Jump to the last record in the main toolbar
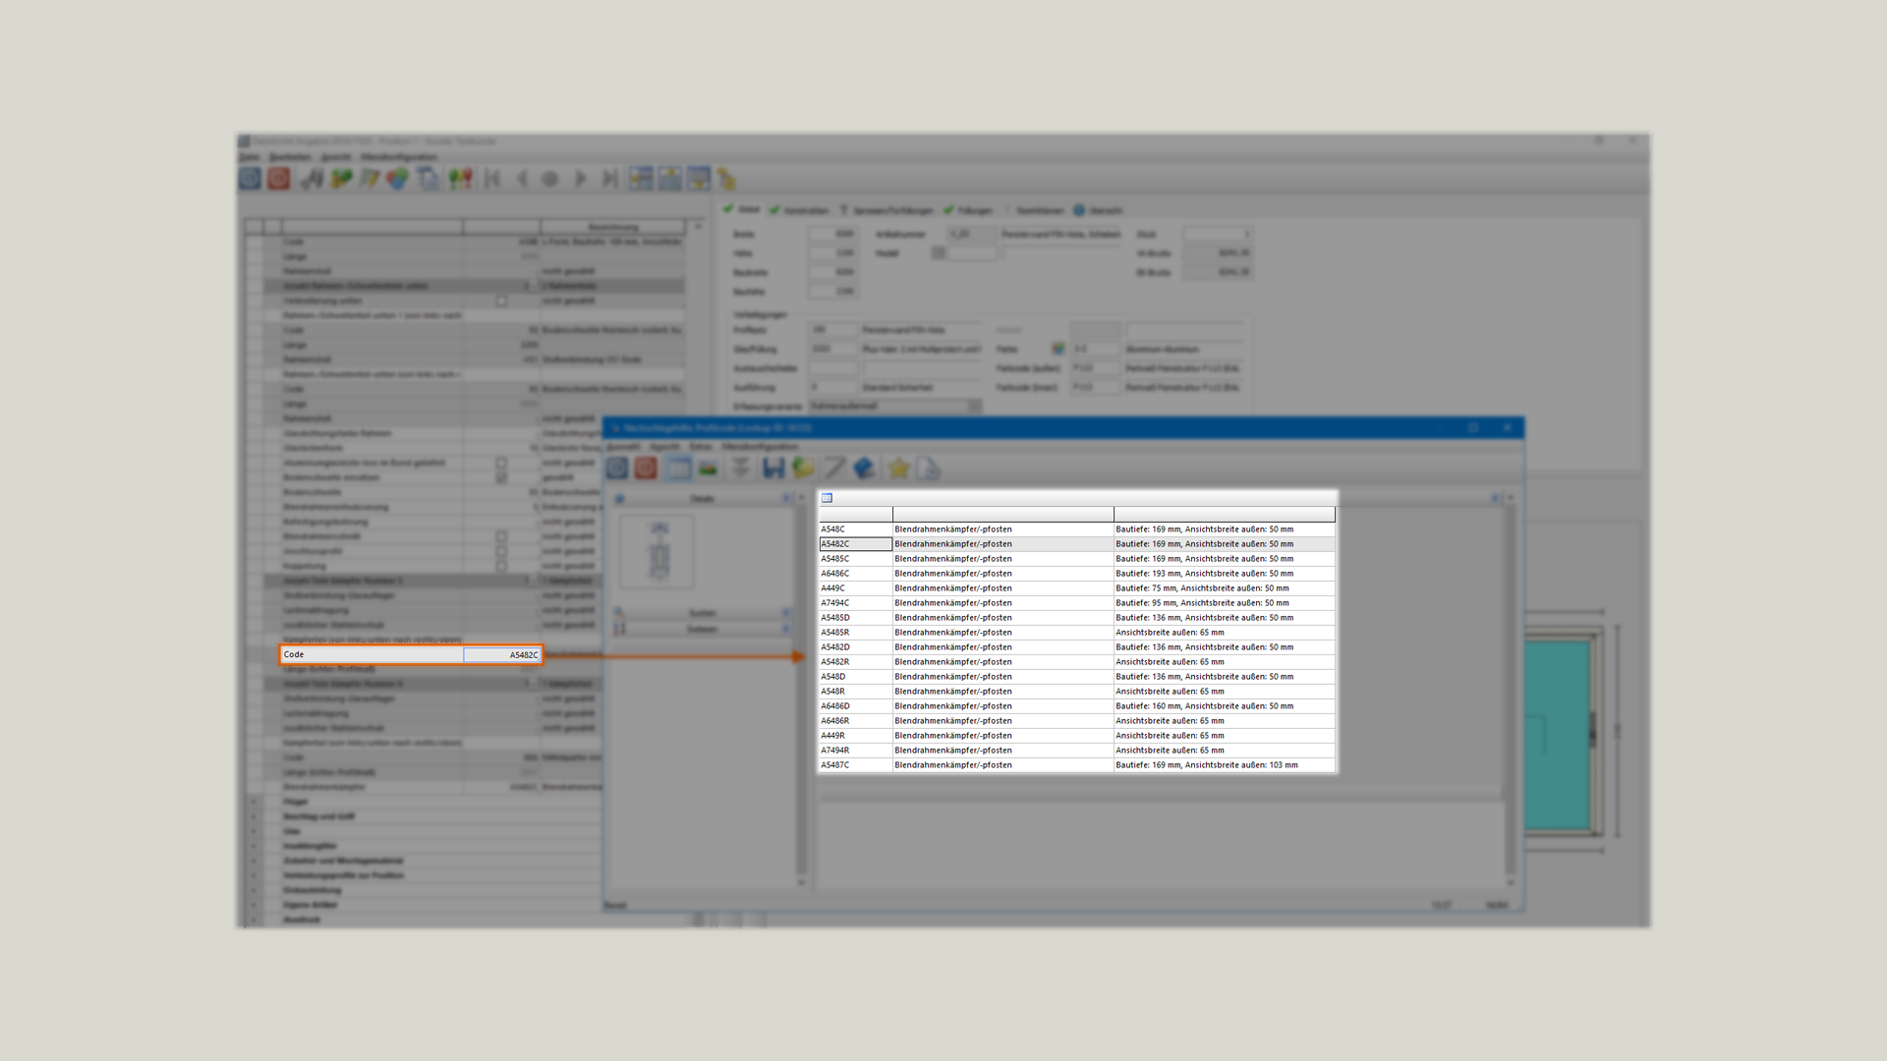Viewport: 1887px width, 1061px height. point(610,178)
